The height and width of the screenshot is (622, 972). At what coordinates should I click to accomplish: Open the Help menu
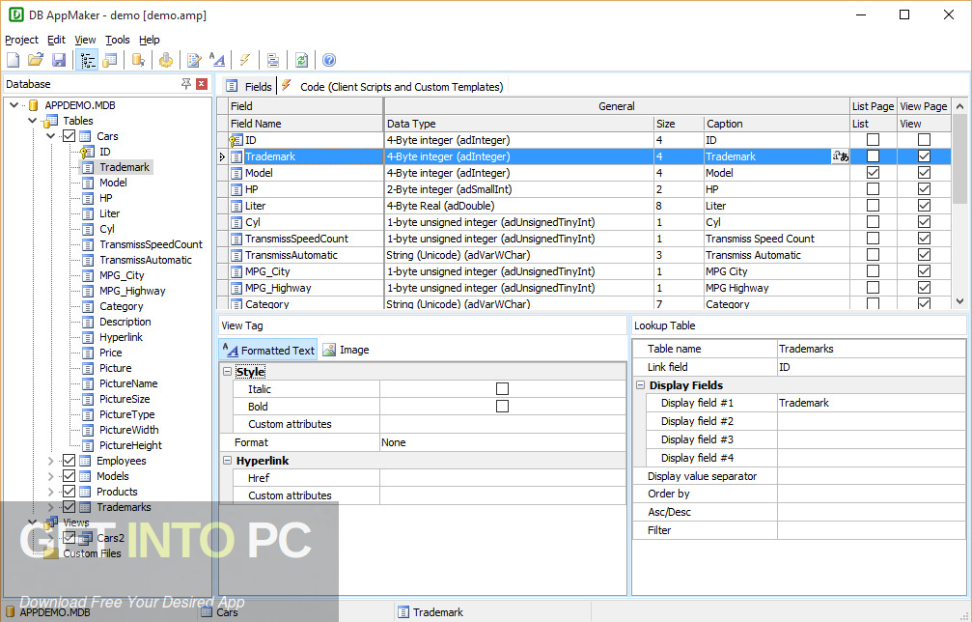coord(150,40)
